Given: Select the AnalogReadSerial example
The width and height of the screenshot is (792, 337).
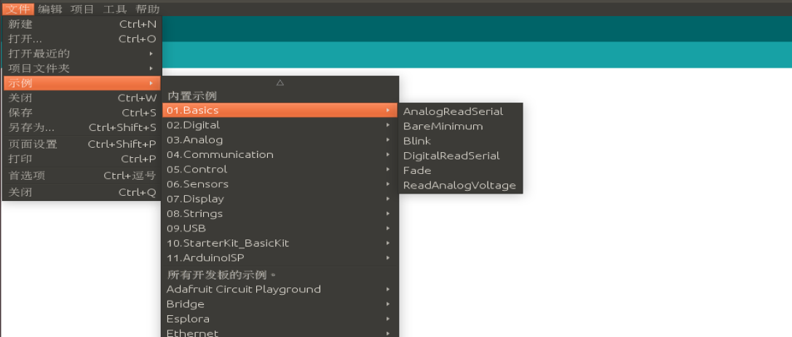Looking at the screenshot, I should coord(453,111).
